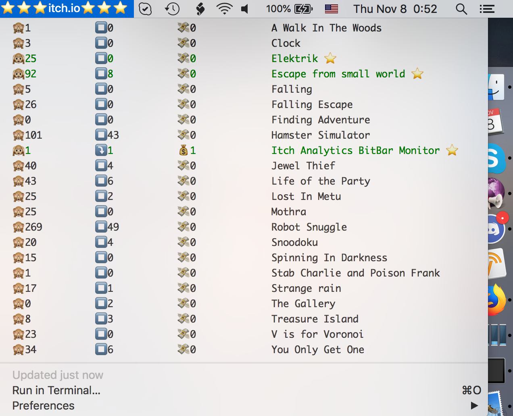
Task: Click the itch.io stars icon in the menu bar
Action: [x=67, y=8]
